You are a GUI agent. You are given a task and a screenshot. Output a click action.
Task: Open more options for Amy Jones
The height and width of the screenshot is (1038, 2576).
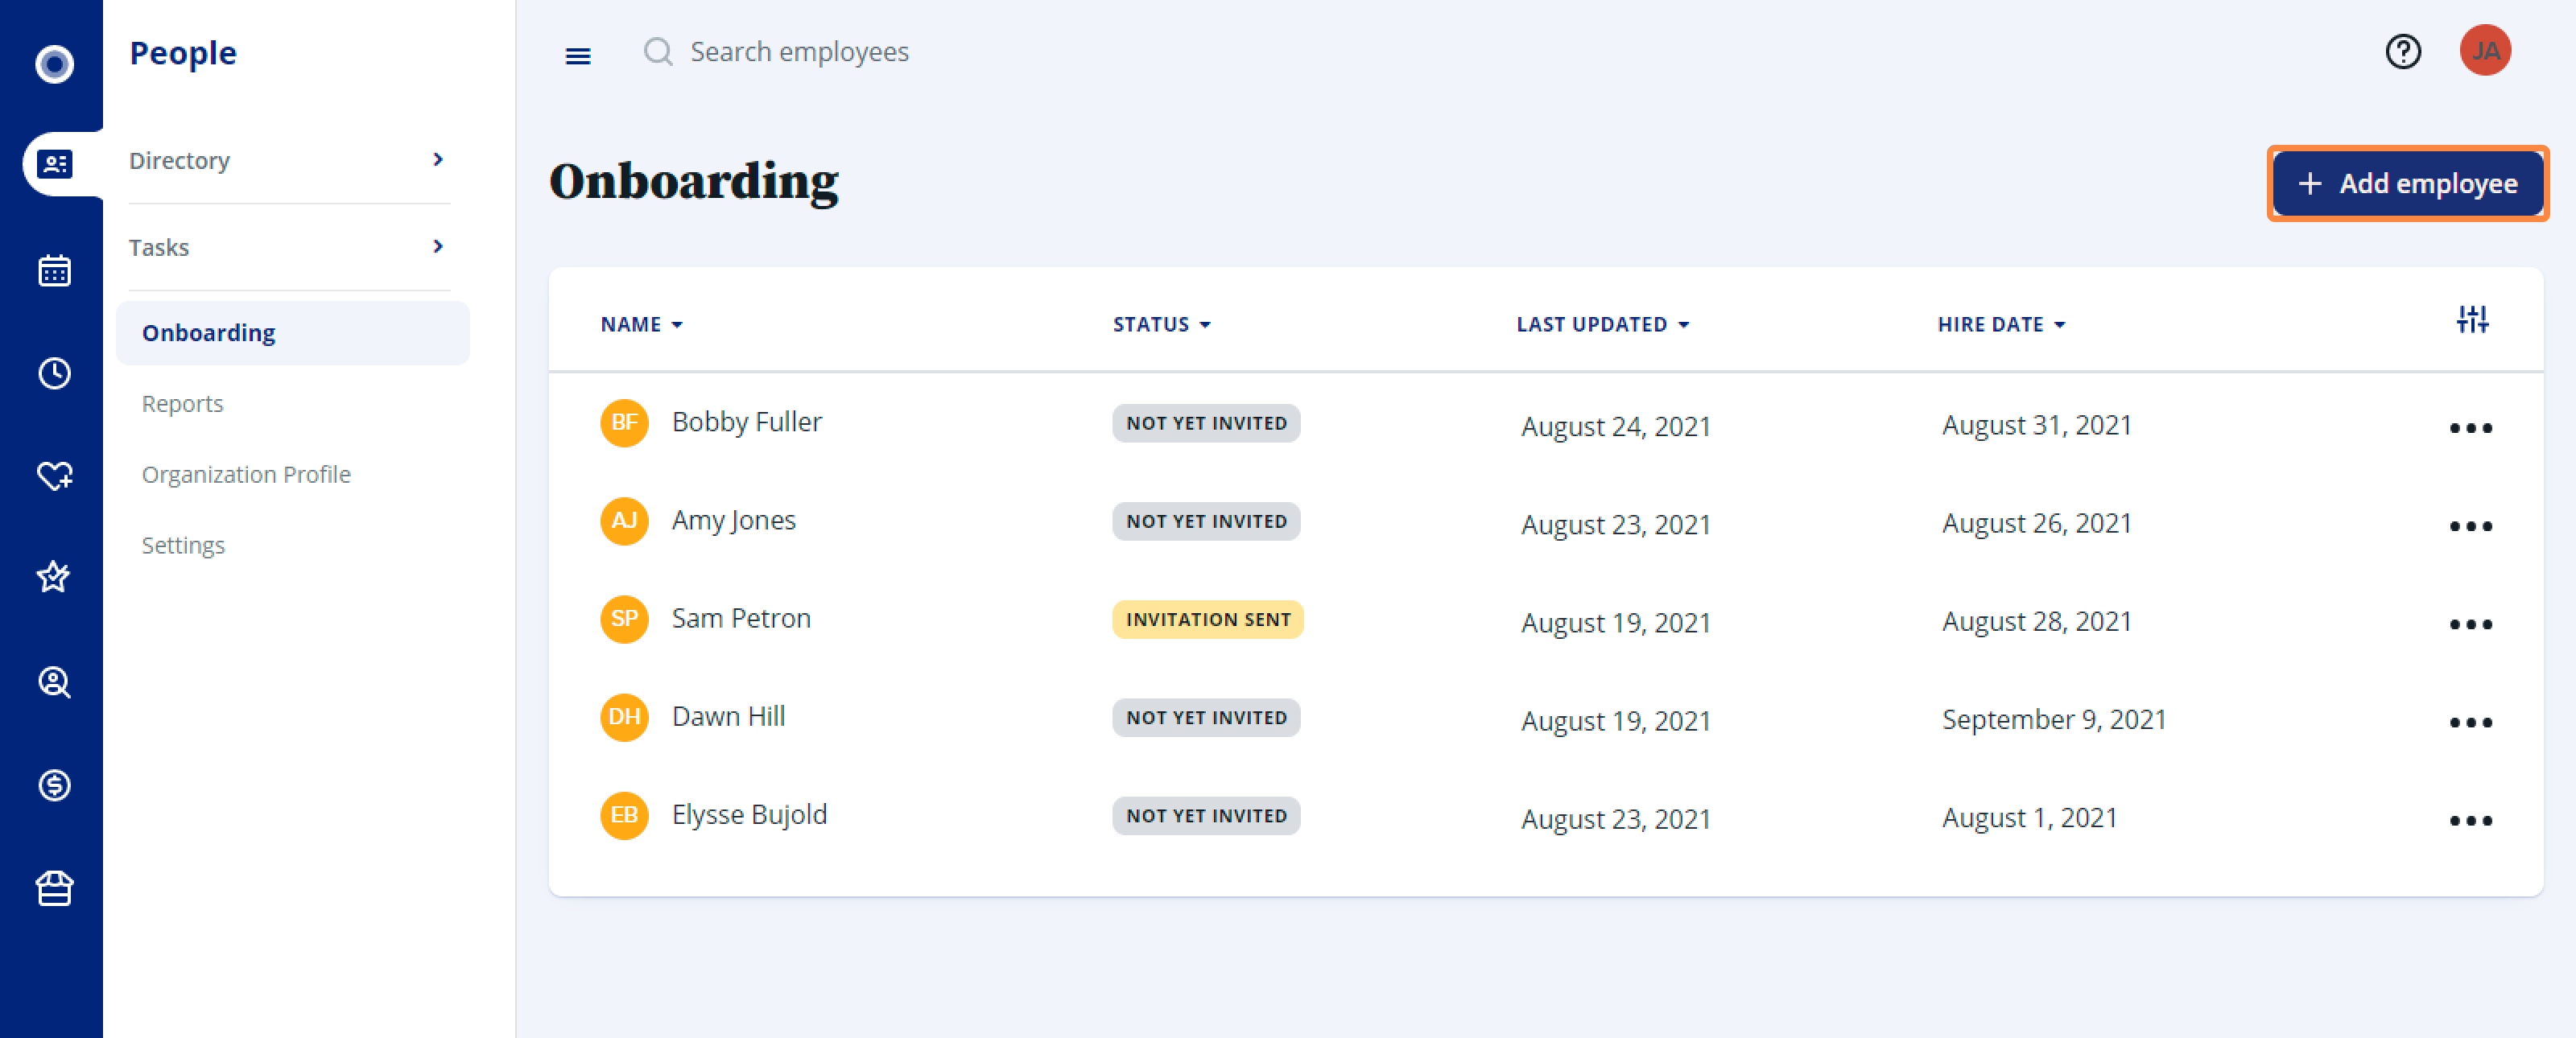click(2470, 526)
